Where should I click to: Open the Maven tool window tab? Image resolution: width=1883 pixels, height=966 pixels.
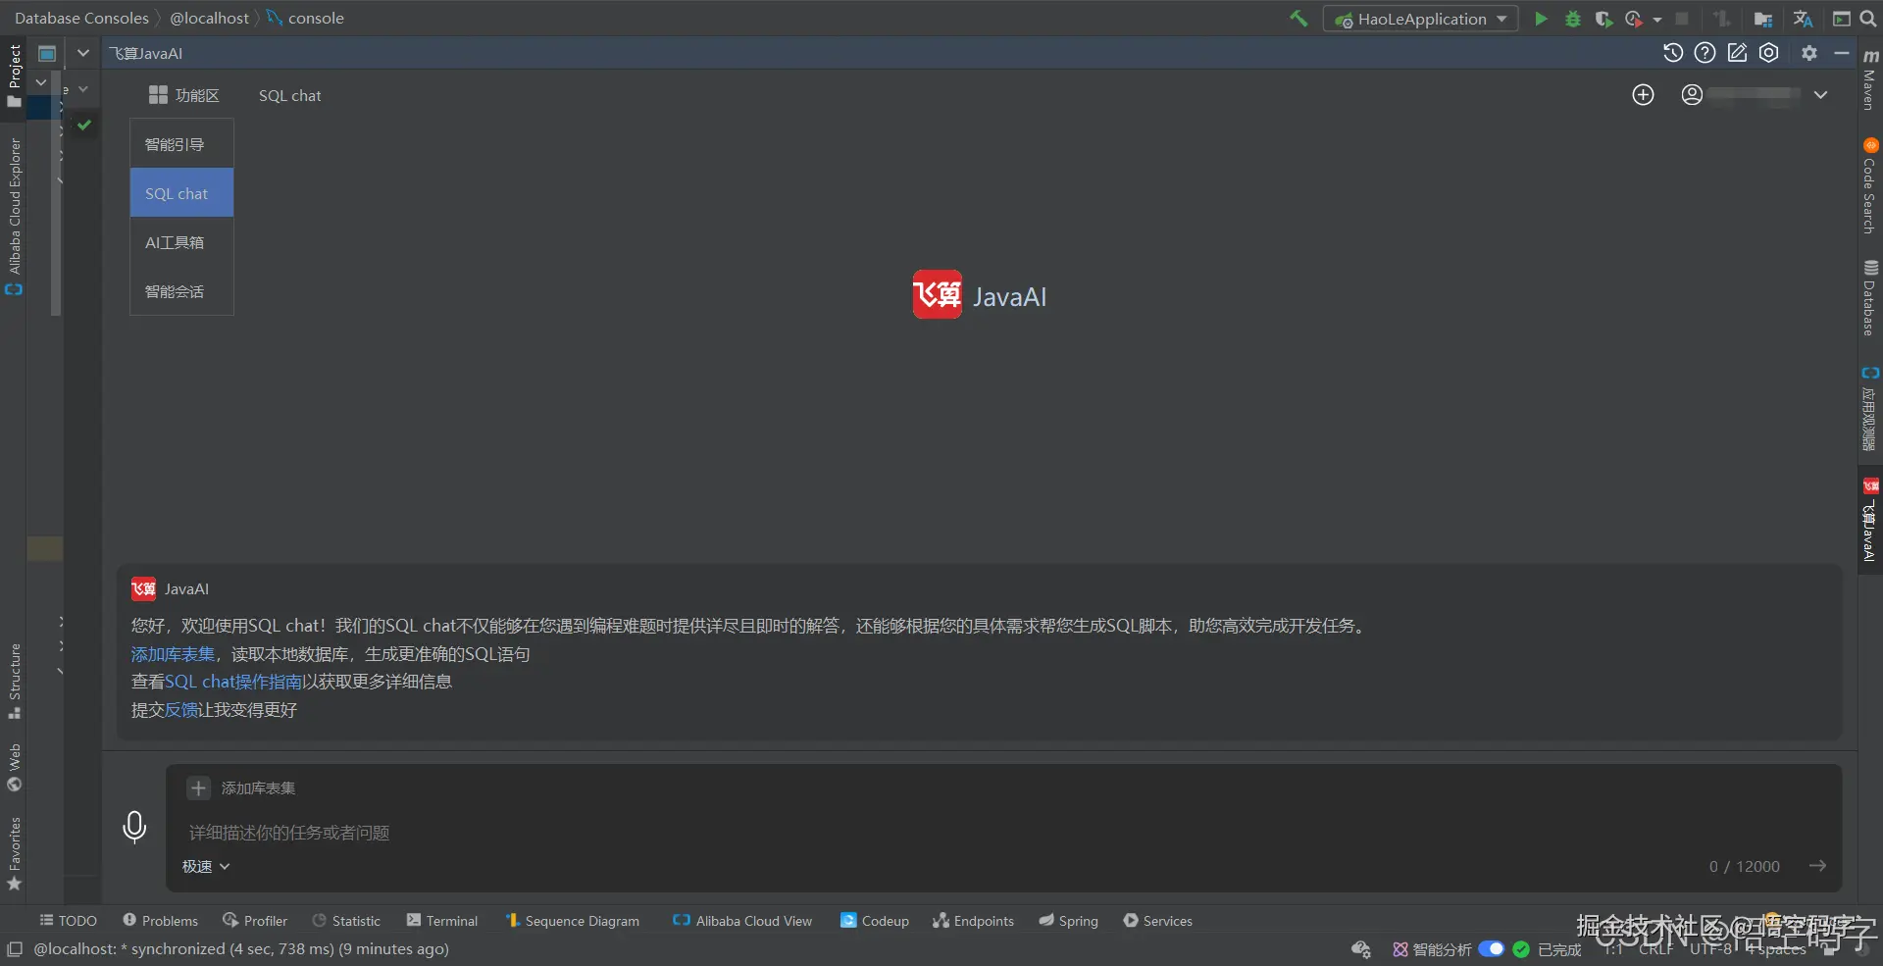coord(1870,80)
